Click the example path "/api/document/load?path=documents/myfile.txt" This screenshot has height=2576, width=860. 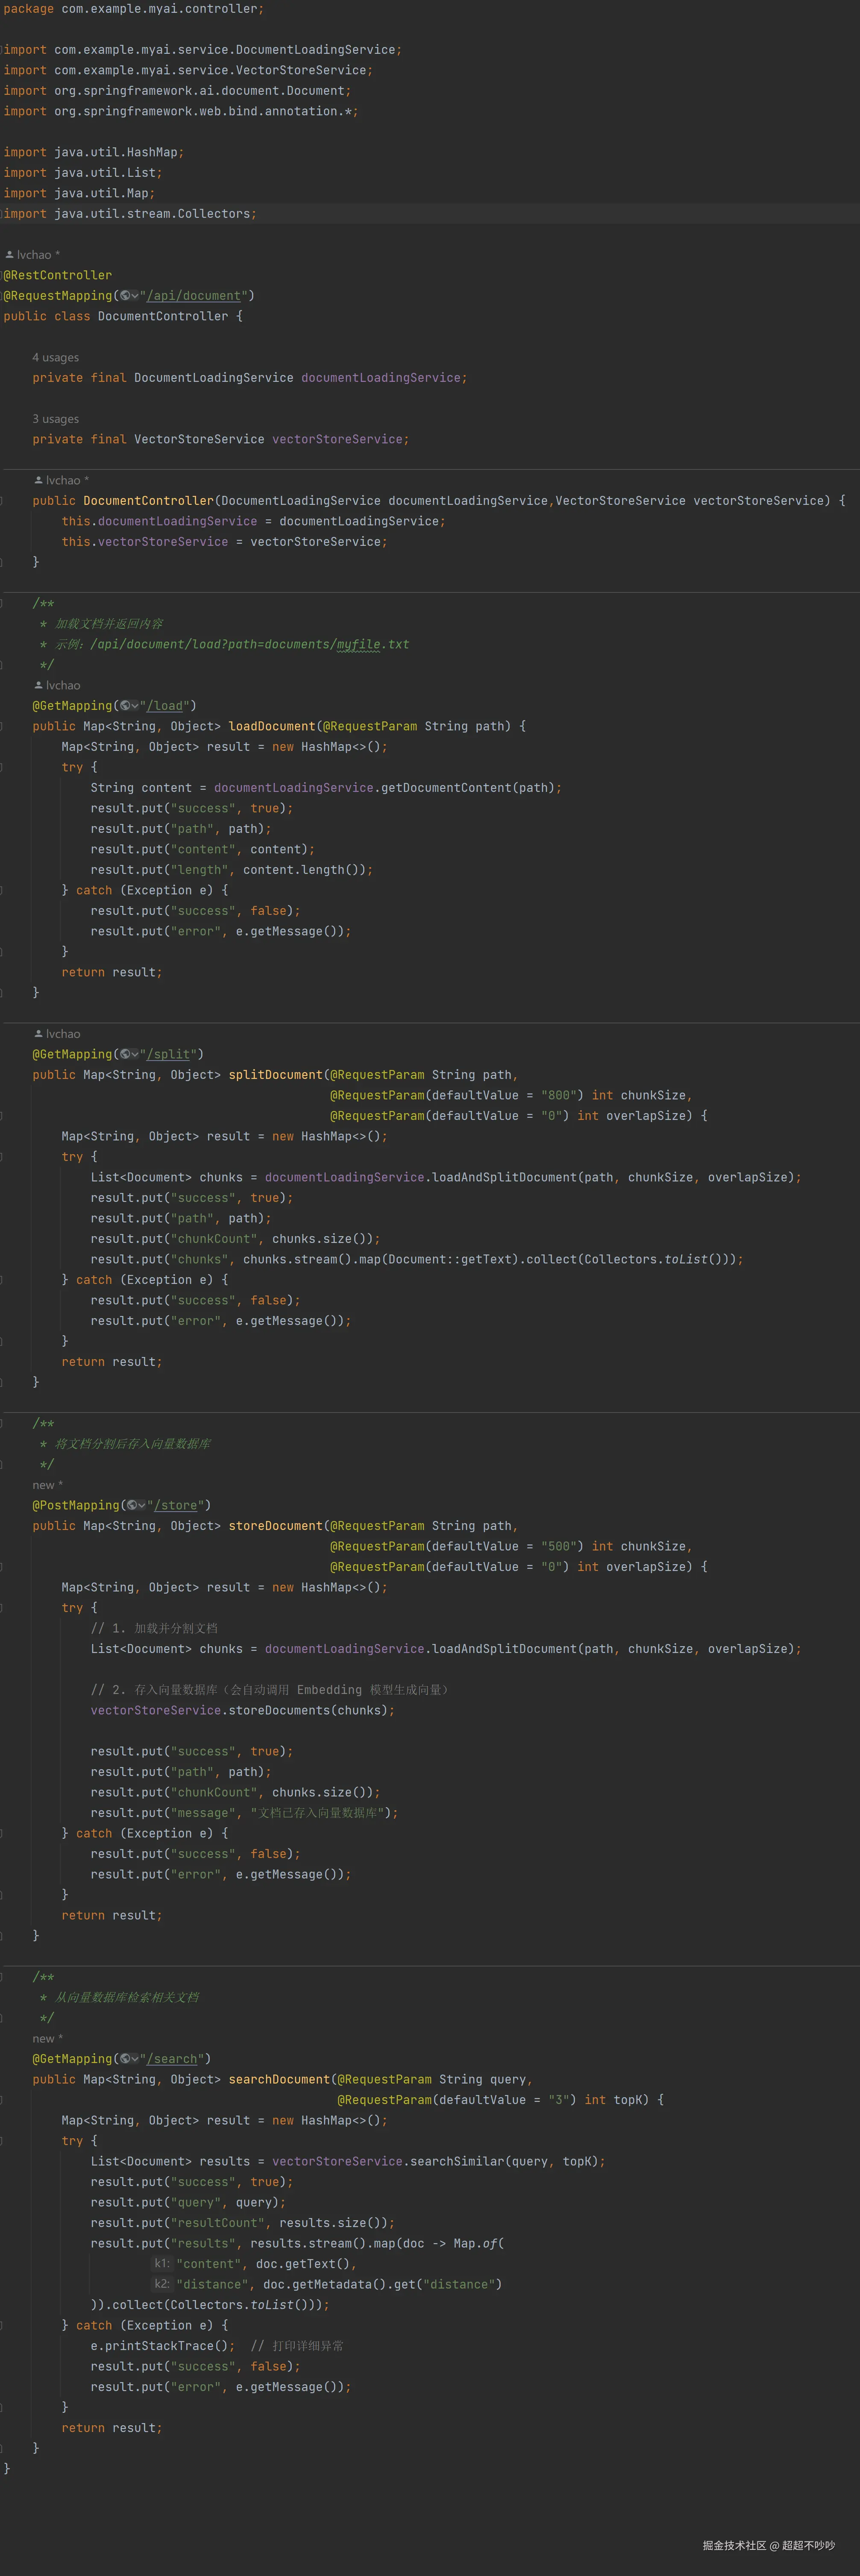250,644
